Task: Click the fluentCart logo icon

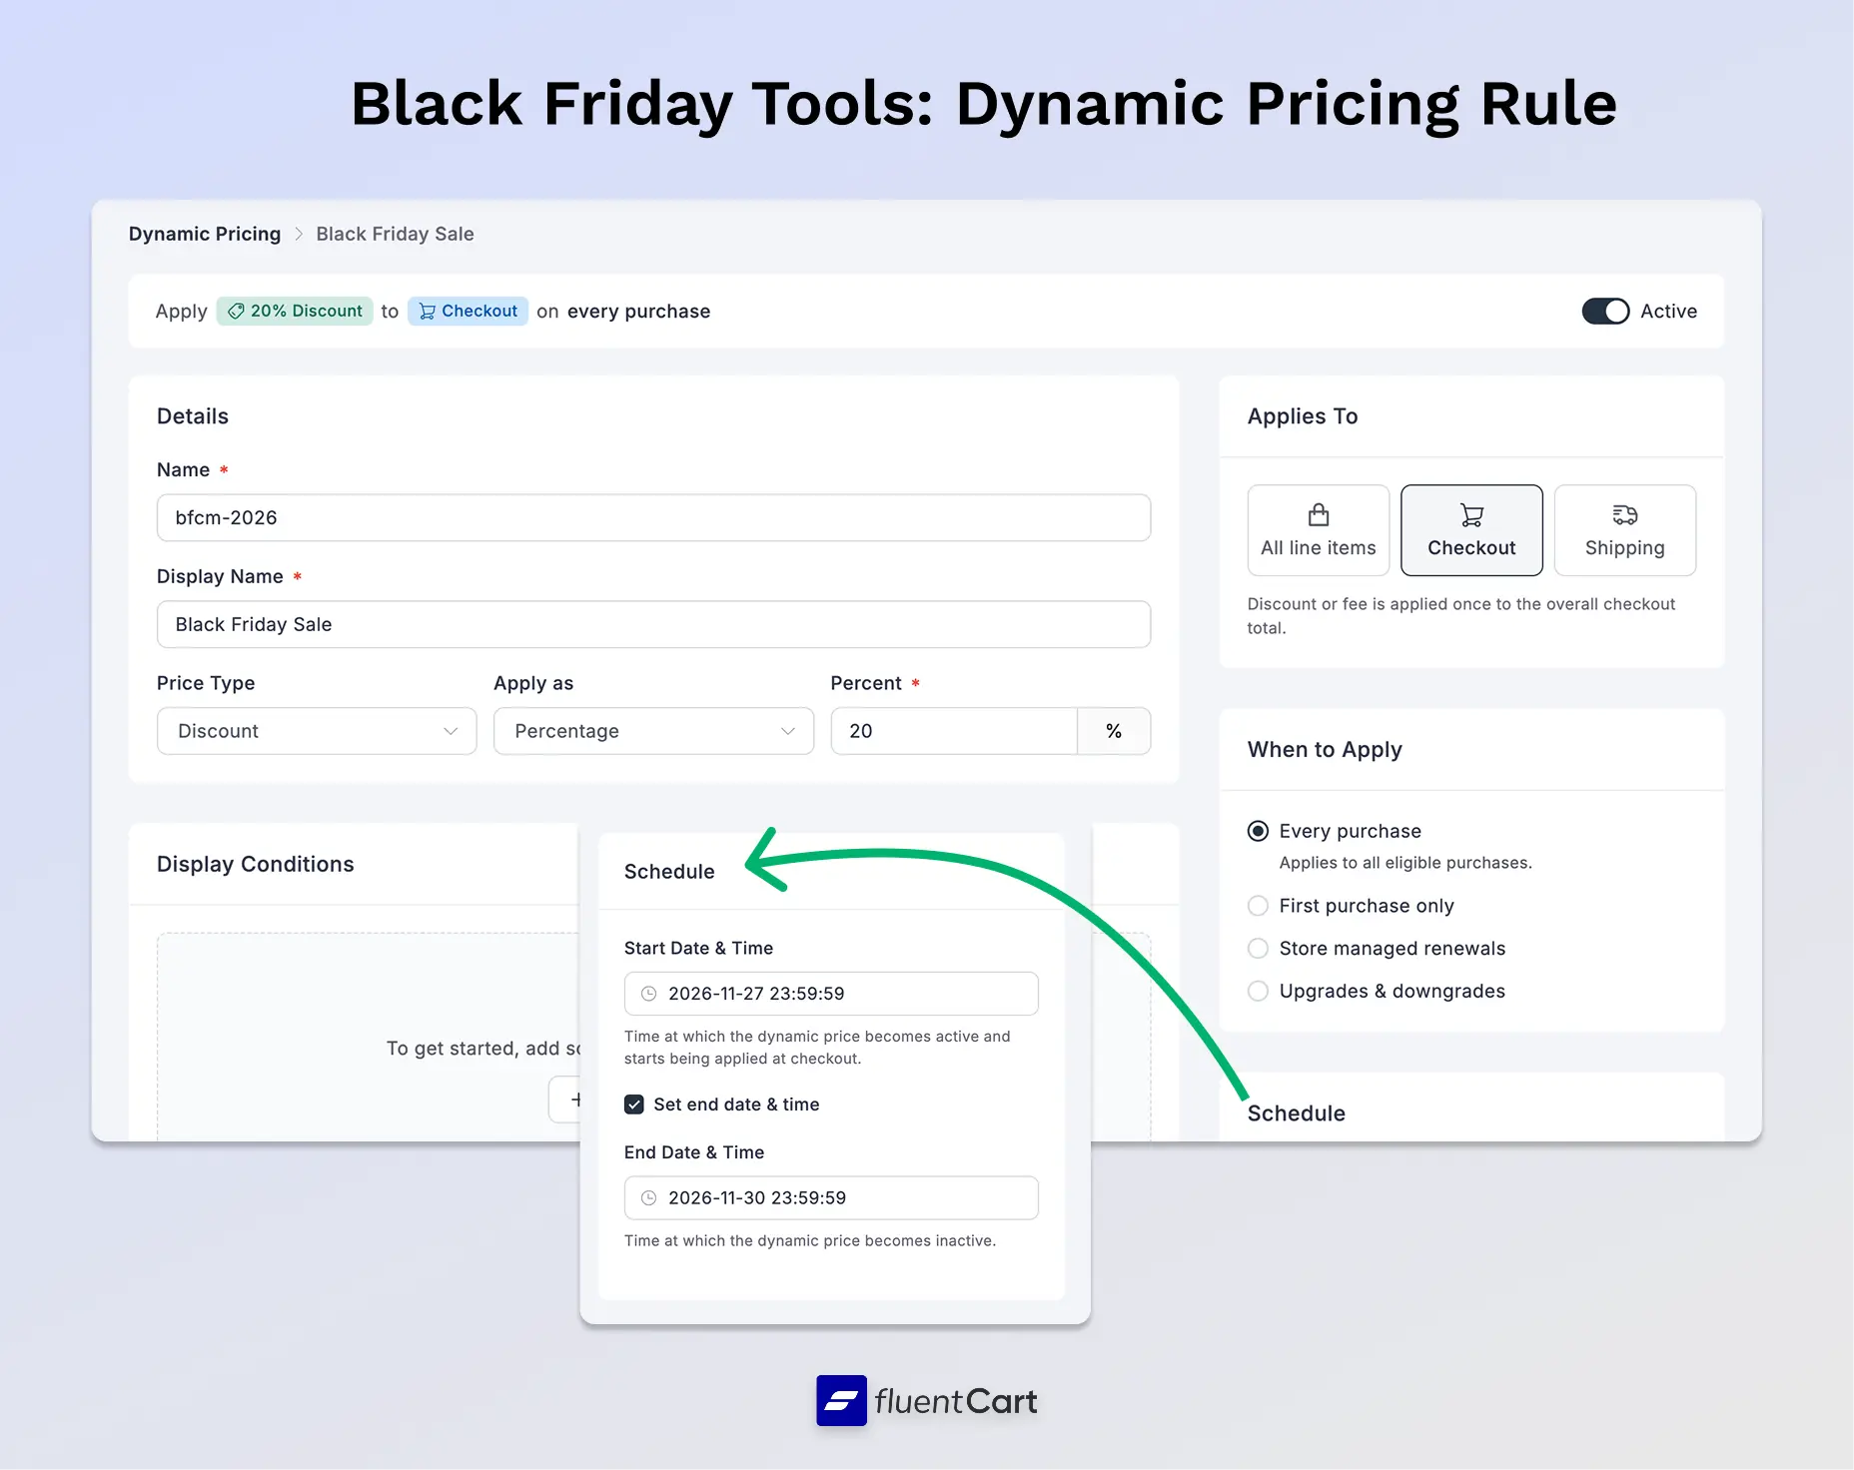Action: click(841, 1400)
